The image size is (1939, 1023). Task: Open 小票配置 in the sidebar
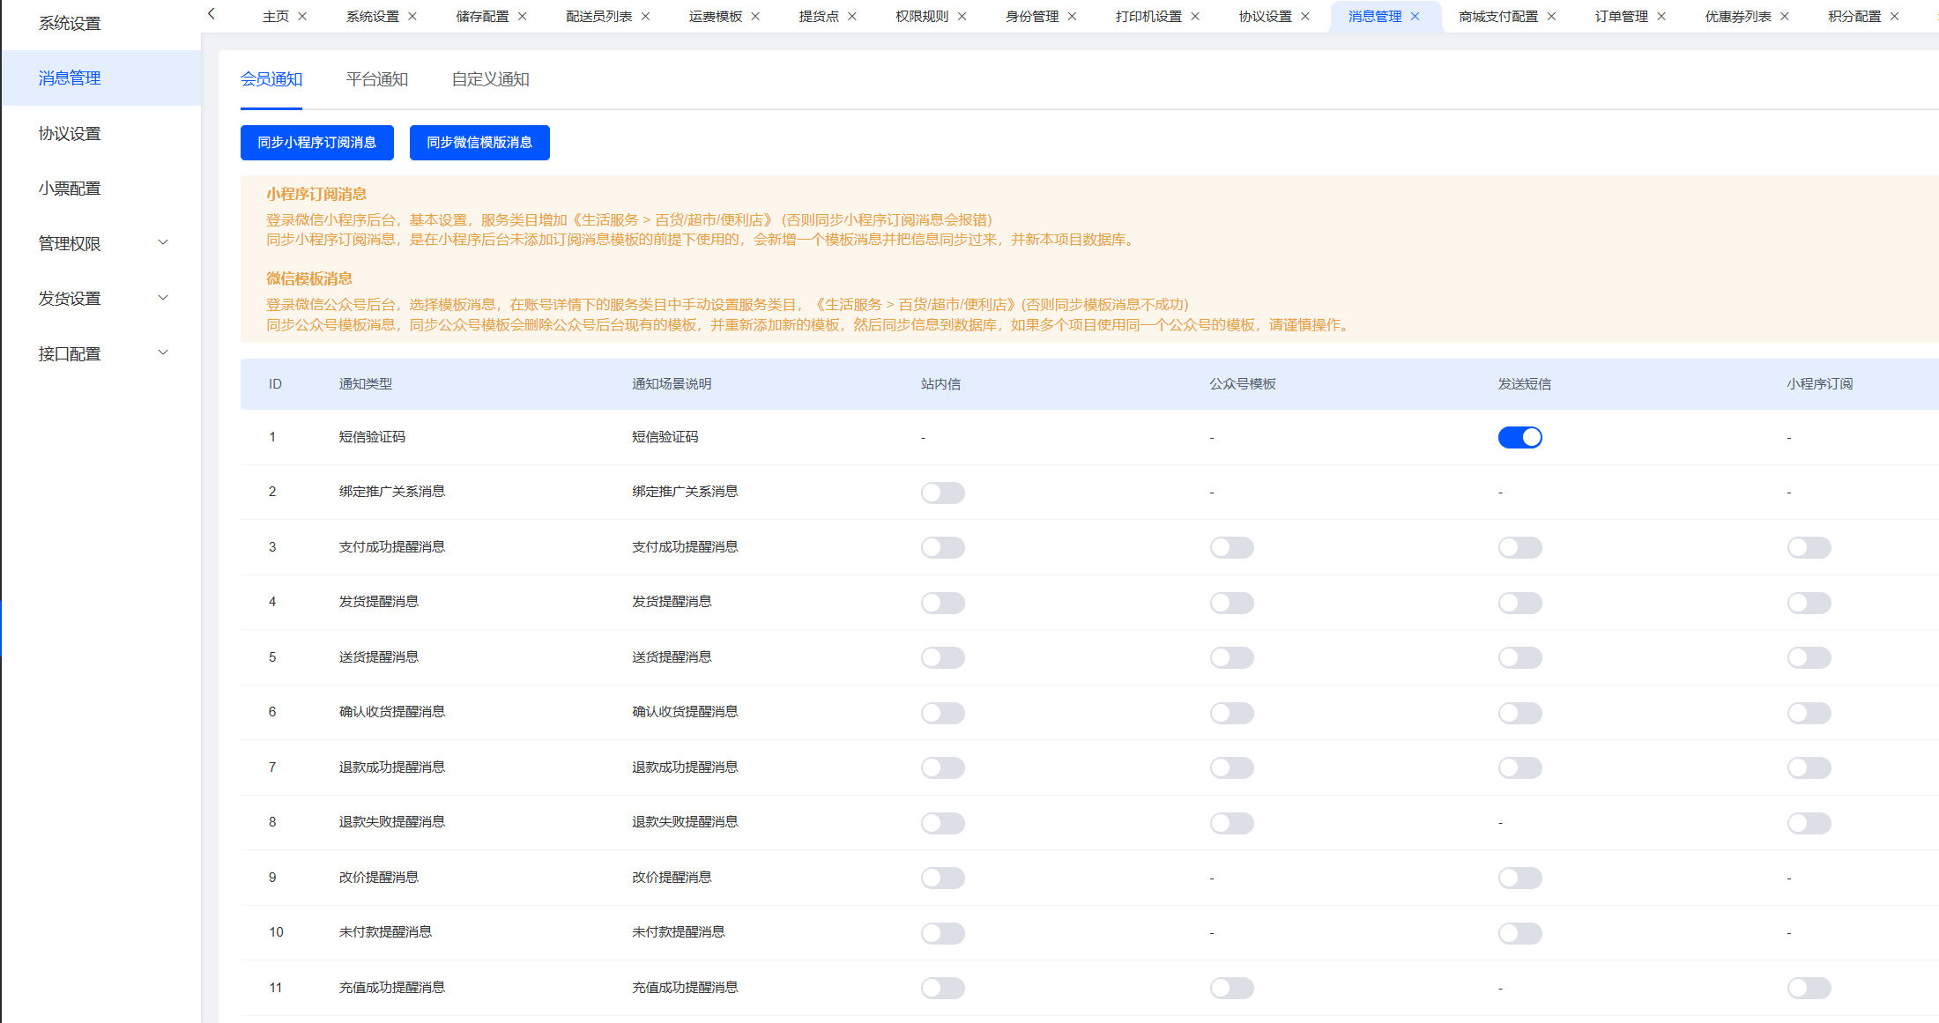coord(70,189)
